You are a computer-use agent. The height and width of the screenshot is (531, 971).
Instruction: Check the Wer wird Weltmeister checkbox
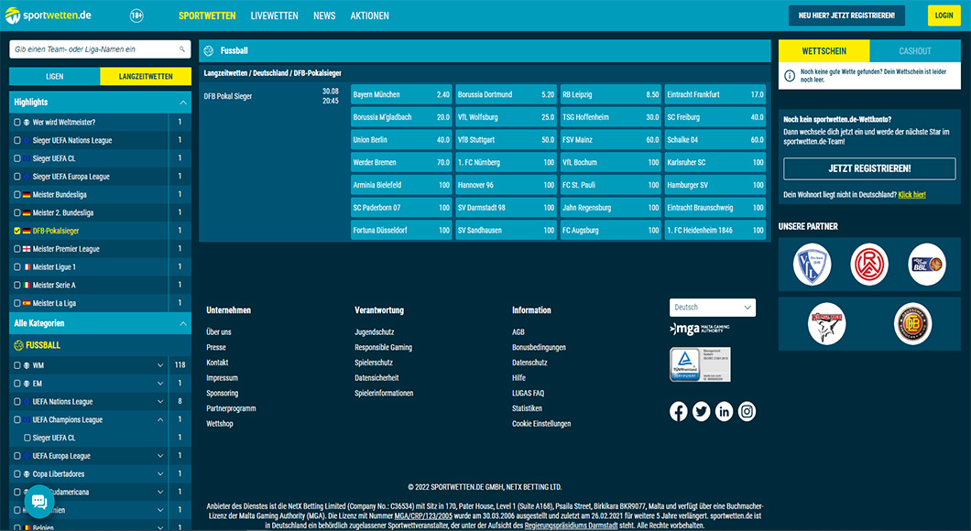(17, 123)
